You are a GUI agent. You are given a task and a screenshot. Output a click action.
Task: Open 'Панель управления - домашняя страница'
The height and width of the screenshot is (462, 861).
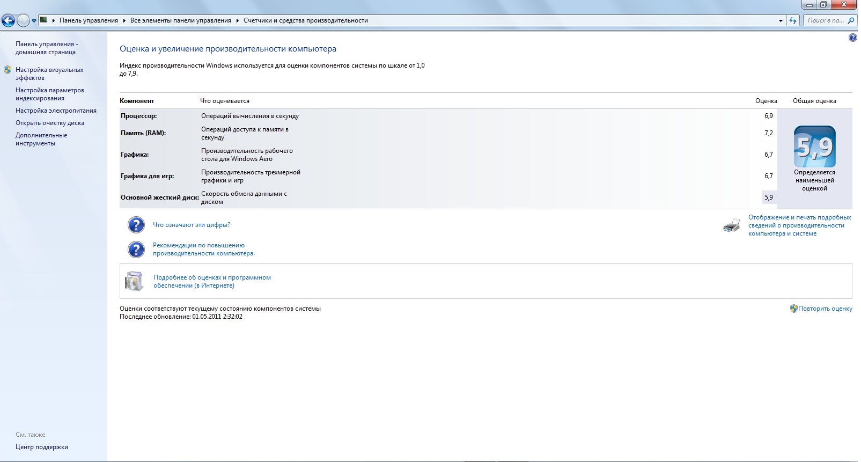point(47,48)
